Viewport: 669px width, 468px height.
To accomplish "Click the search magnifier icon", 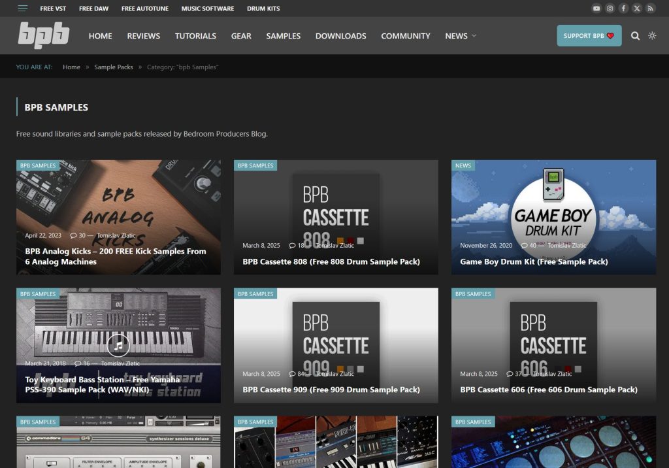I will point(635,36).
